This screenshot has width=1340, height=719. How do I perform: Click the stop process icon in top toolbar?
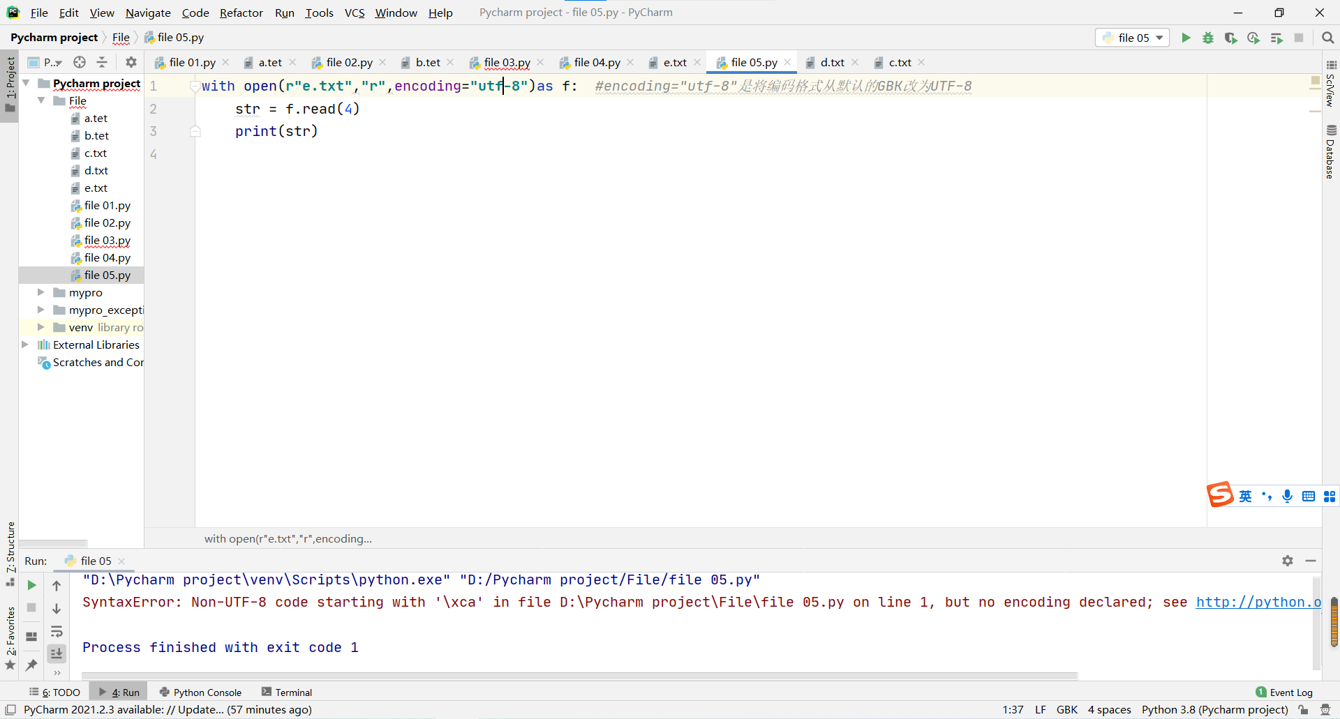coord(1299,38)
